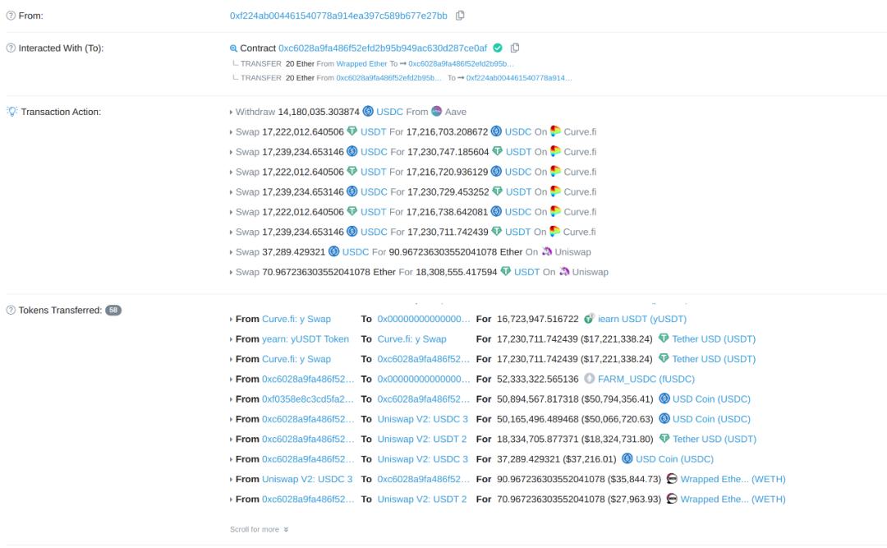The width and height of the screenshot is (887, 548).
Task: Click the Interacted With (To) help icon
Action: [x=11, y=48]
